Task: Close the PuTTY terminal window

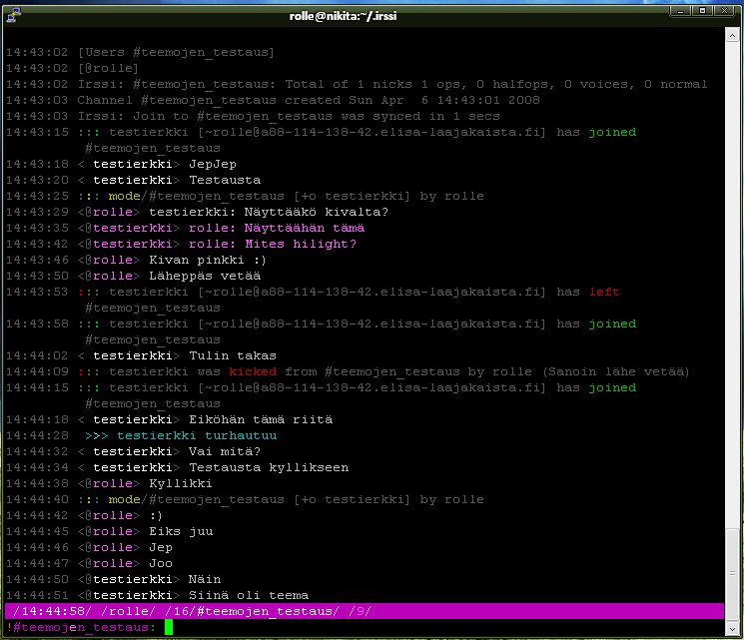Action: [725, 10]
